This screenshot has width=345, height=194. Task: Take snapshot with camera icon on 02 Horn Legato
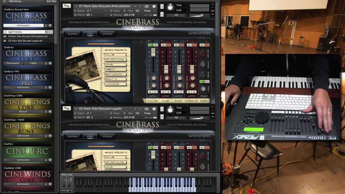[147, 109]
